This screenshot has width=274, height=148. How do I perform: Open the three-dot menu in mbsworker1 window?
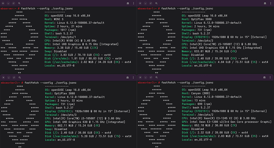tap(271, 3)
